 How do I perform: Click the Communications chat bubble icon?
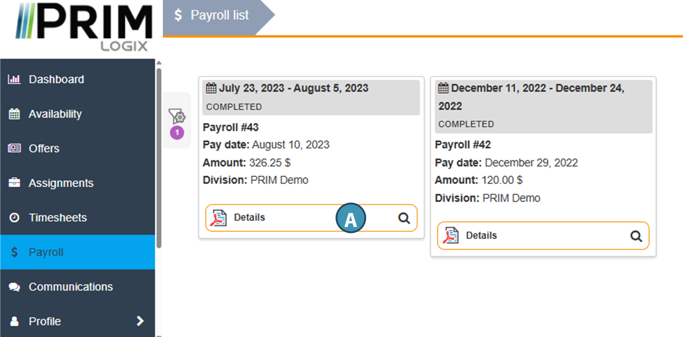14,287
